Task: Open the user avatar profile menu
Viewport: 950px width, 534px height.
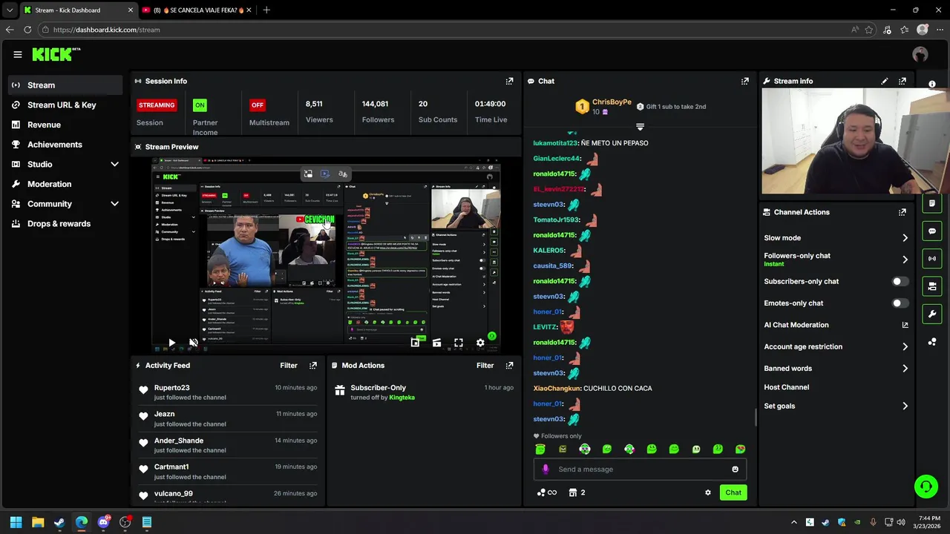Action: (920, 54)
